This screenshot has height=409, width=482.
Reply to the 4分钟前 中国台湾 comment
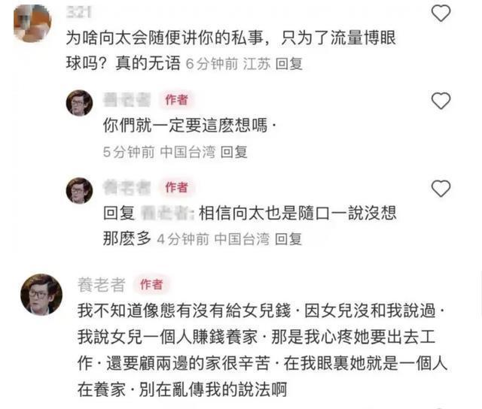tap(288, 239)
